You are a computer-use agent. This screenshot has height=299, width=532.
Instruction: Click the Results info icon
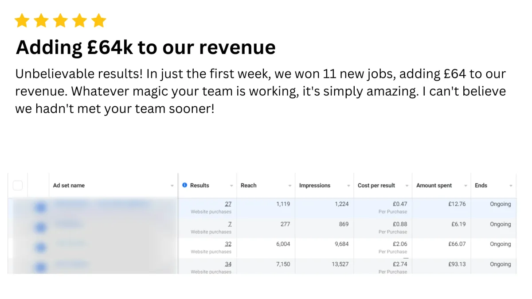coord(185,186)
